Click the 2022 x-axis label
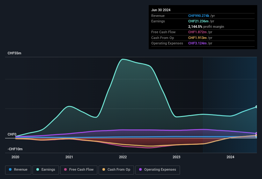262x179 pixels. tap(123, 157)
